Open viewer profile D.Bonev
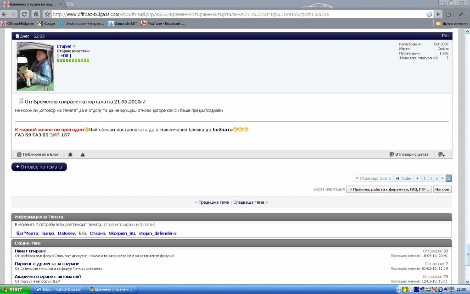The width and height of the screenshot is (470, 294). 66,233
